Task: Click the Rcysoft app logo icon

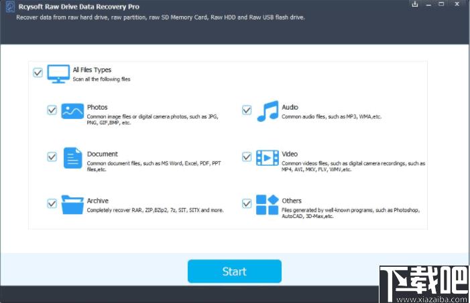Action: [10, 7]
